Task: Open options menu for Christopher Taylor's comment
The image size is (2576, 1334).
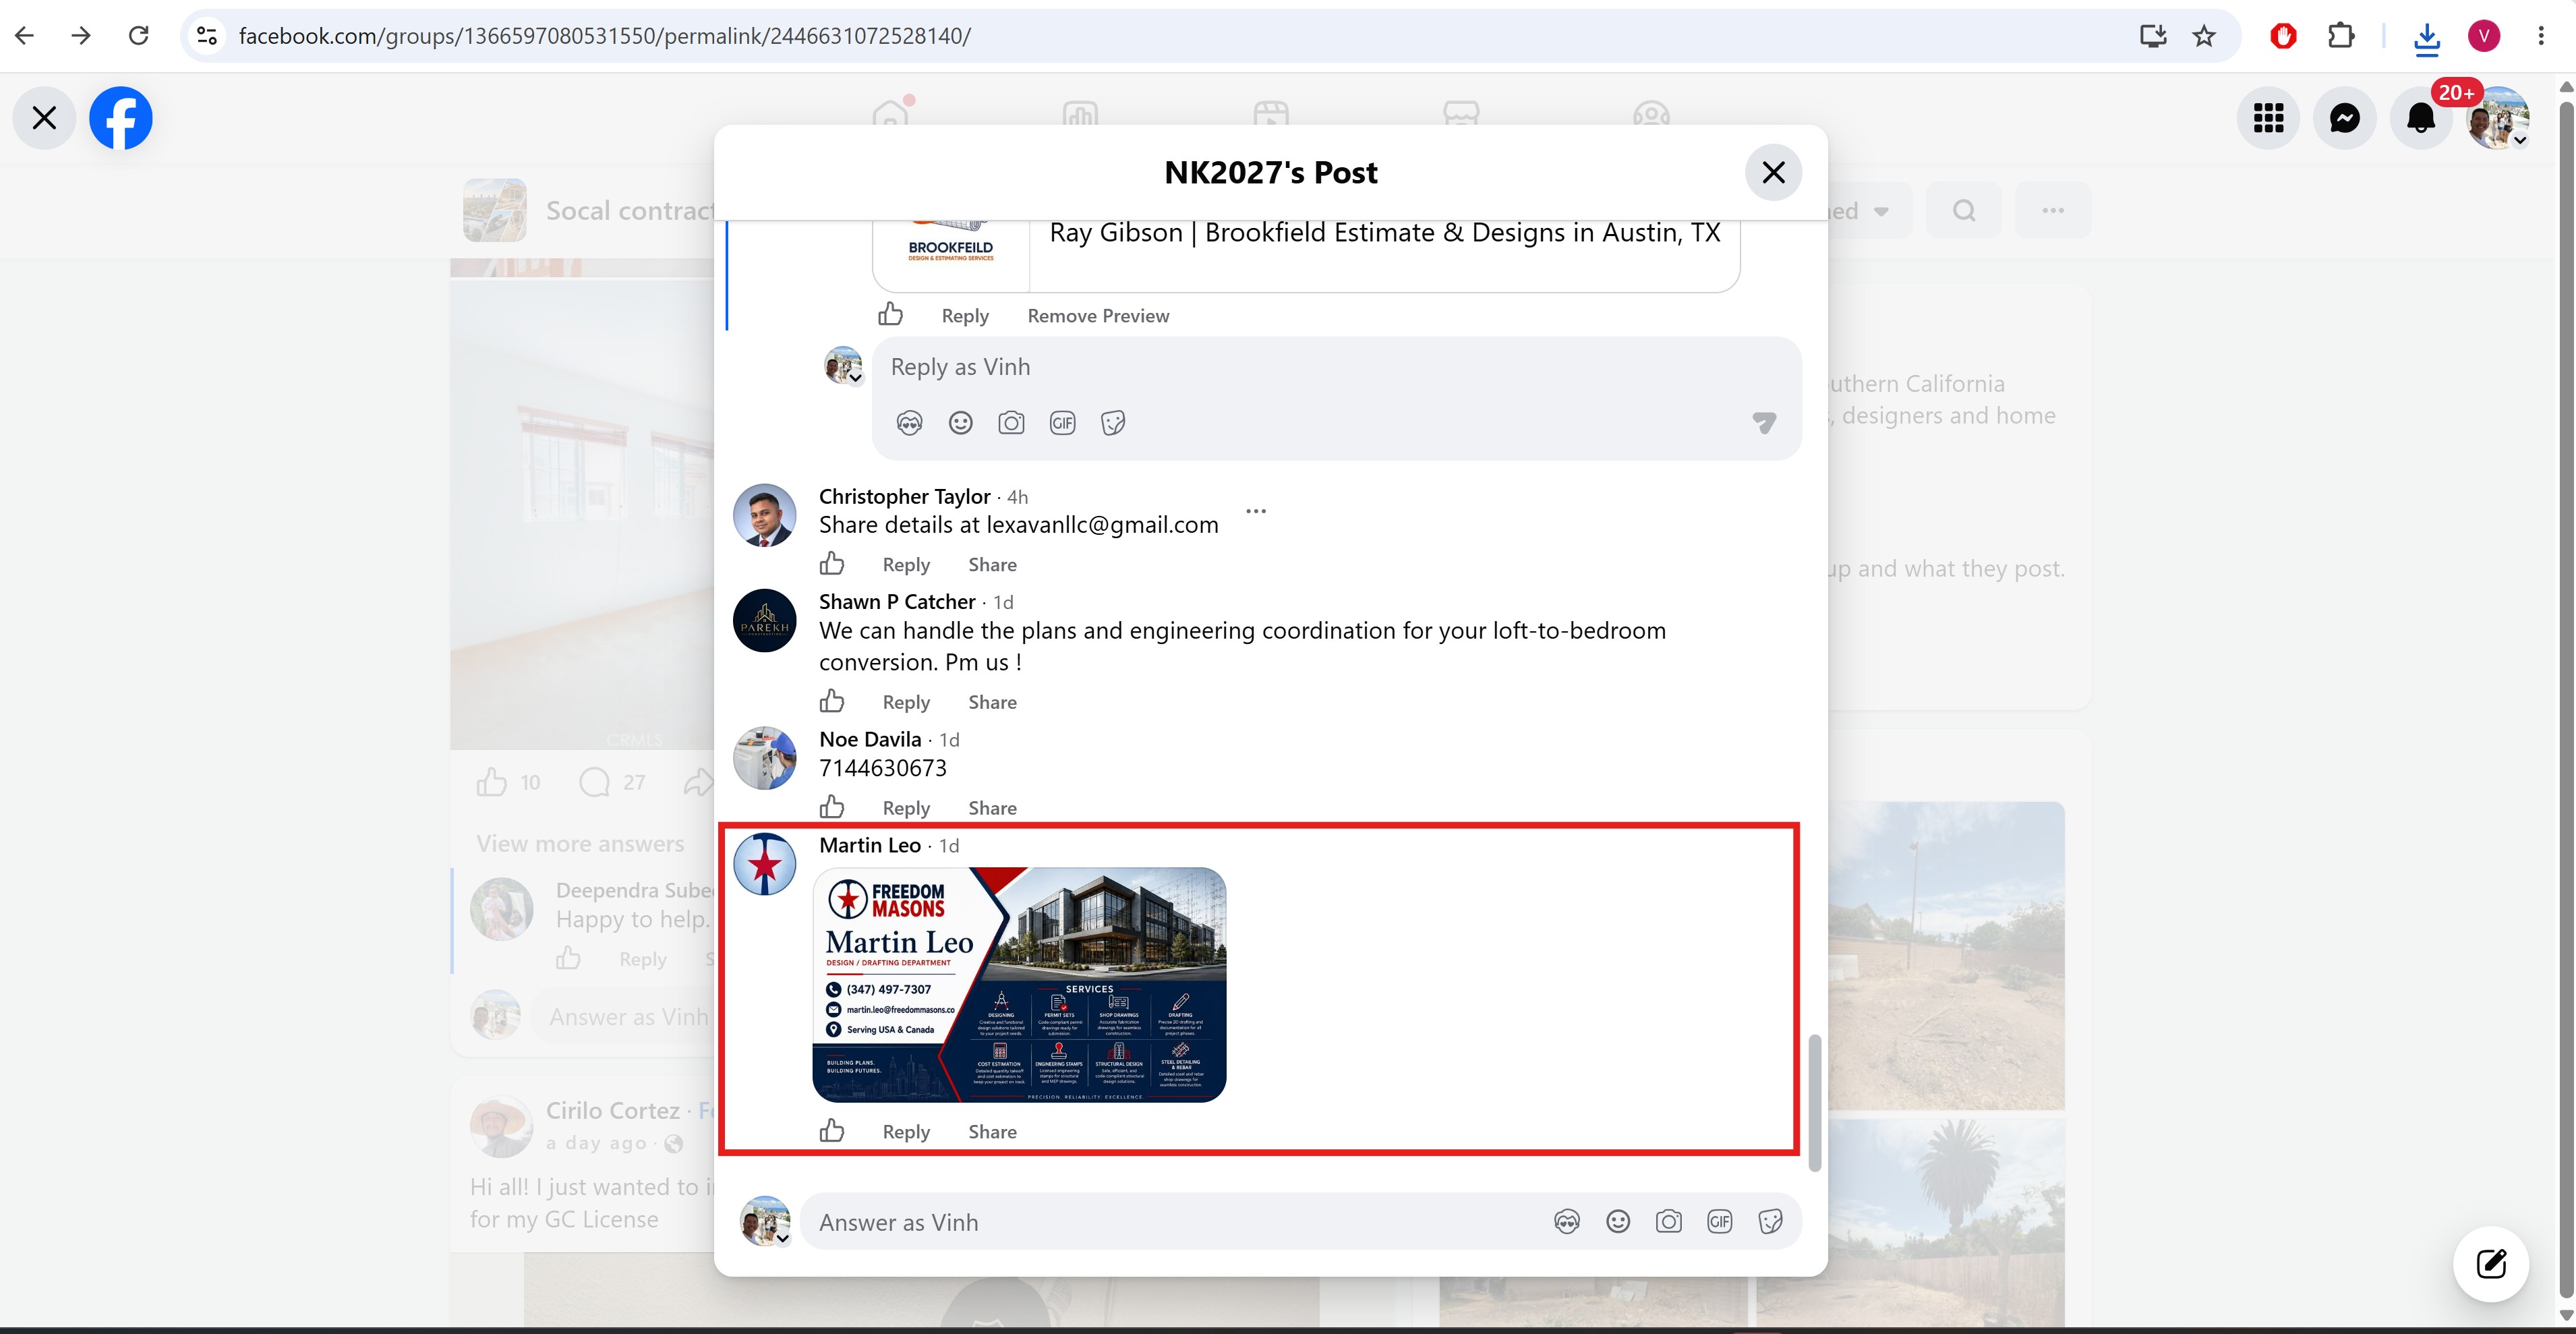Action: tap(1256, 511)
